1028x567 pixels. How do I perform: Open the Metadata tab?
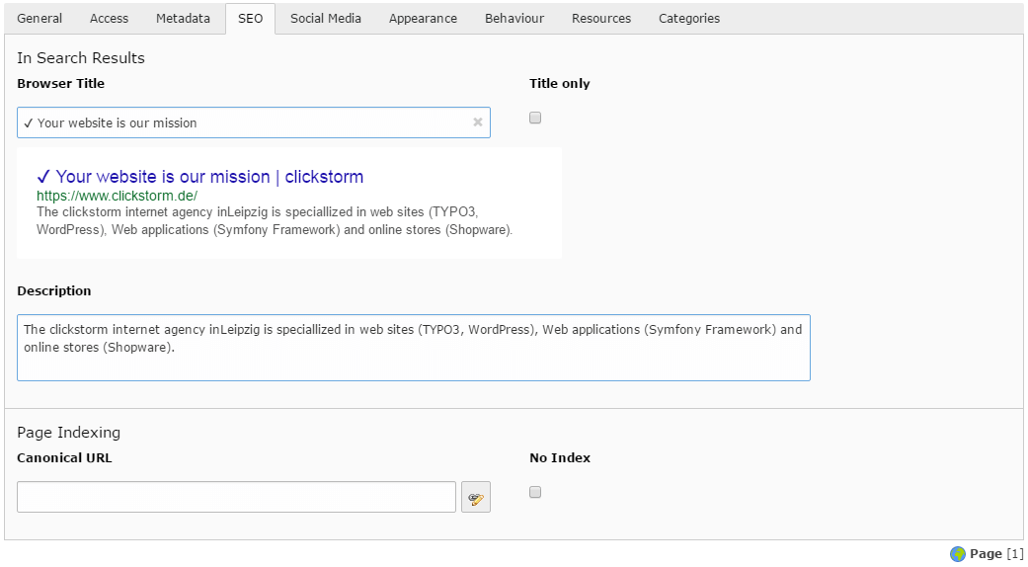(x=184, y=19)
